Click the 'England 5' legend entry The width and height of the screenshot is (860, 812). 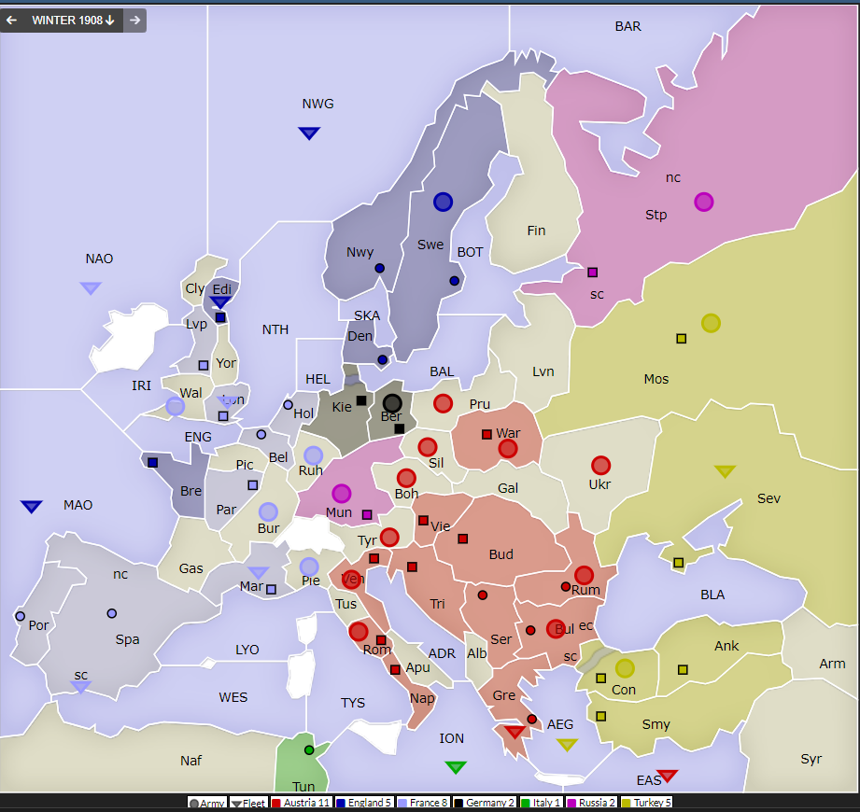(x=363, y=804)
